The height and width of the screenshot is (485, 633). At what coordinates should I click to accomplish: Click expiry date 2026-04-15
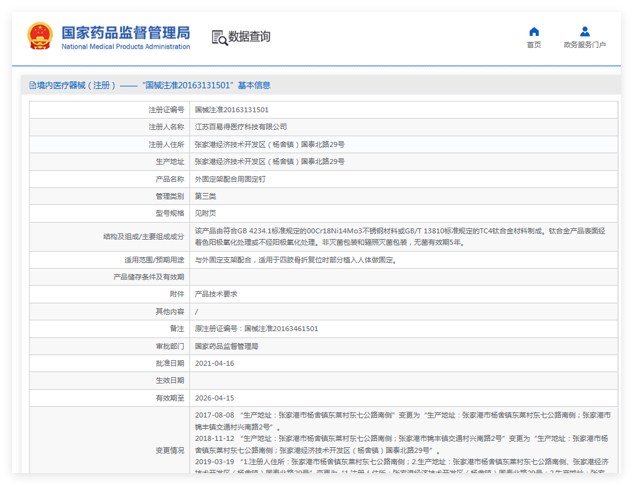coord(215,398)
